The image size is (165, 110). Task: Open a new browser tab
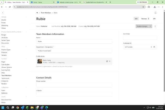(110, 2)
